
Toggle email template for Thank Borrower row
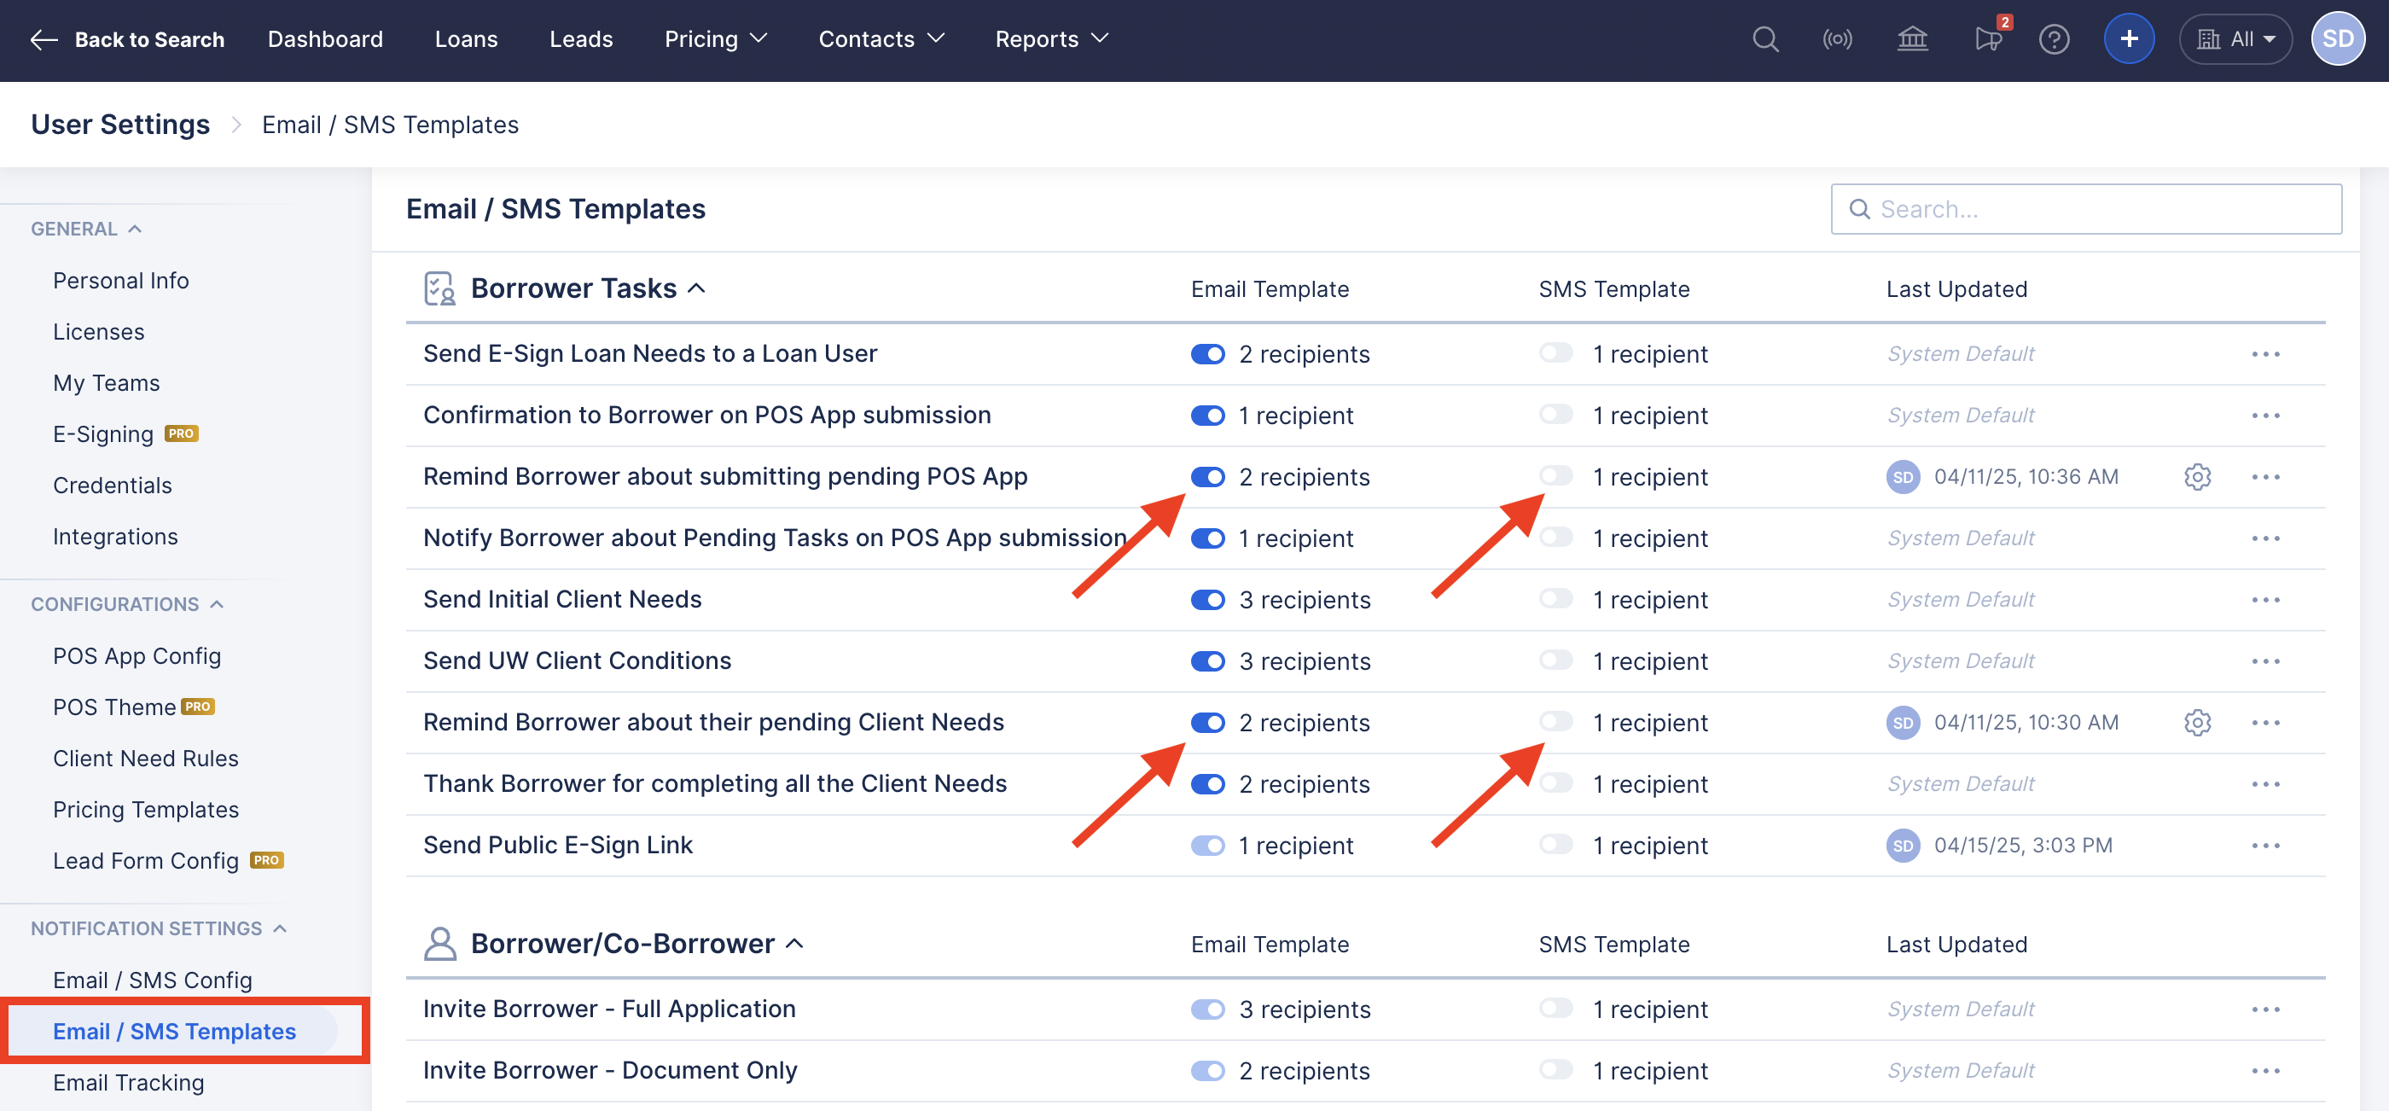(x=1207, y=784)
